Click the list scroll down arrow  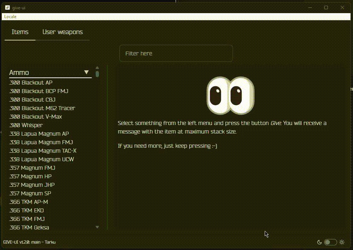point(97,227)
